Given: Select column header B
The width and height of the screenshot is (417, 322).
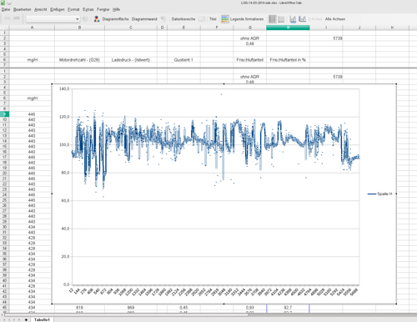Looking at the screenshot, I should [79, 28].
